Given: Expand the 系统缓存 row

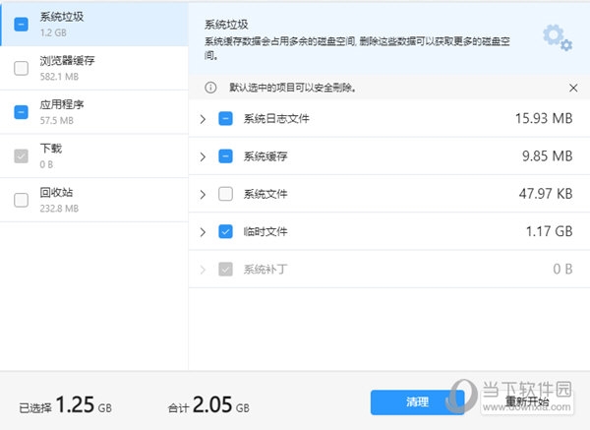Looking at the screenshot, I should click(203, 156).
